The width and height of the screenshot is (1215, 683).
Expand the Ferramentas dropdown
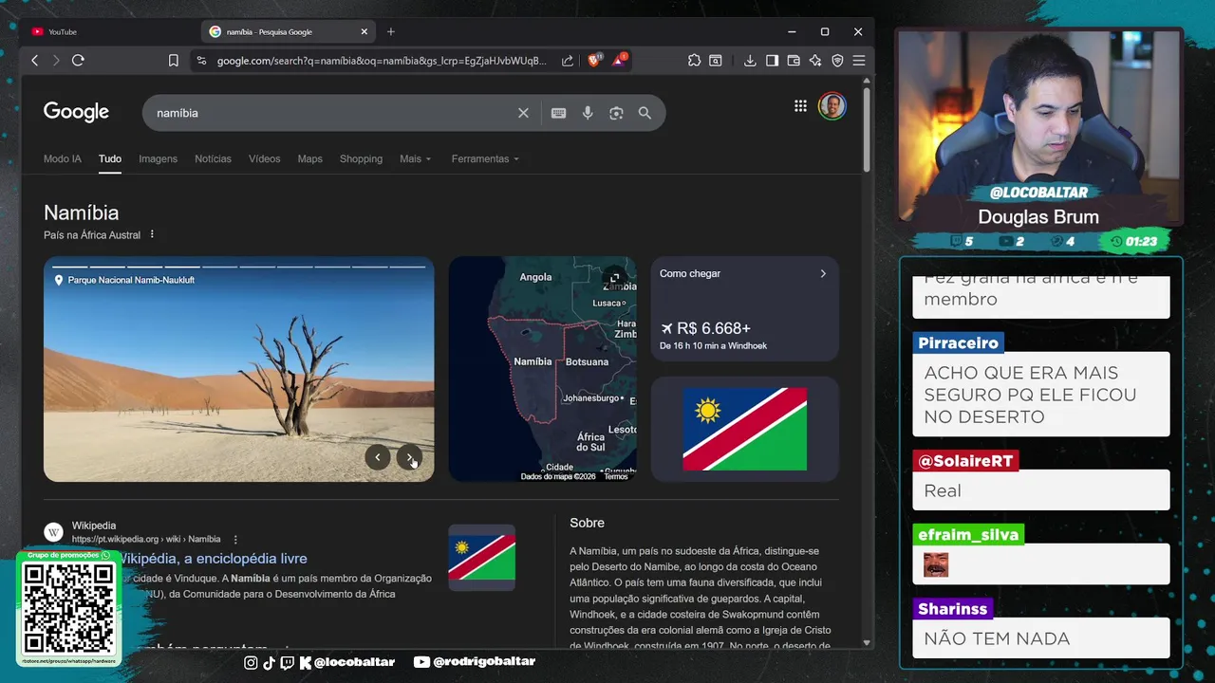[x=485, y=158]
